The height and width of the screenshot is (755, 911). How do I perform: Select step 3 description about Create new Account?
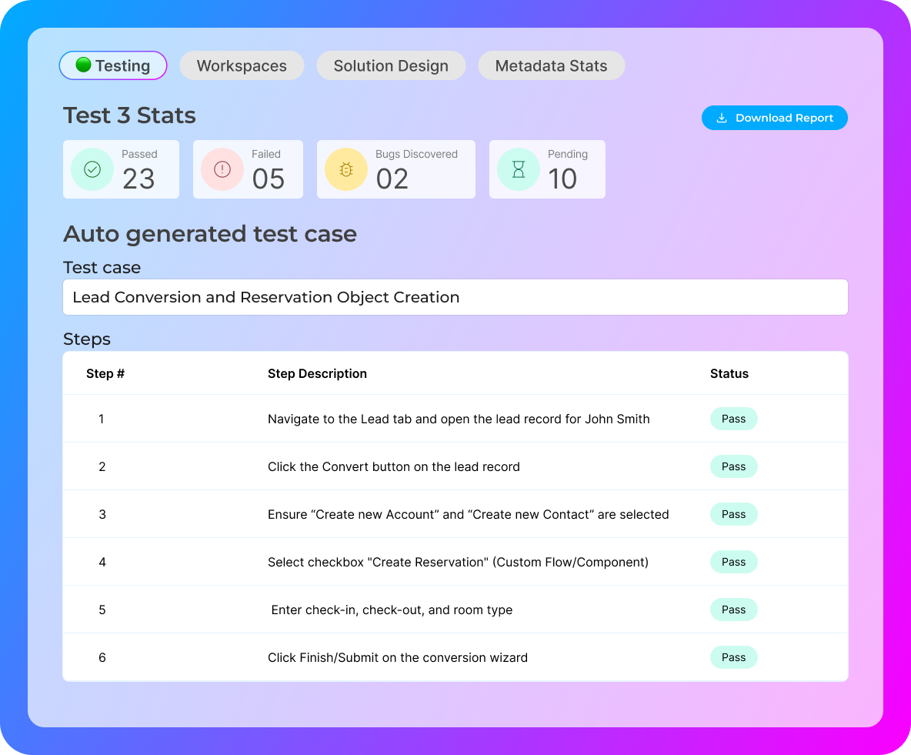pos(467,514)
